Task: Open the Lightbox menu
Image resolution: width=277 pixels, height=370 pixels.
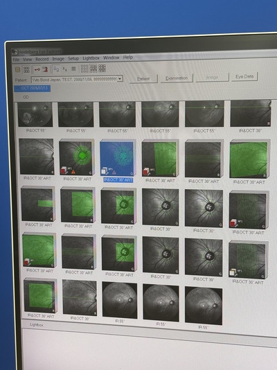Action: pyautogui.click(x=91, y=58)
